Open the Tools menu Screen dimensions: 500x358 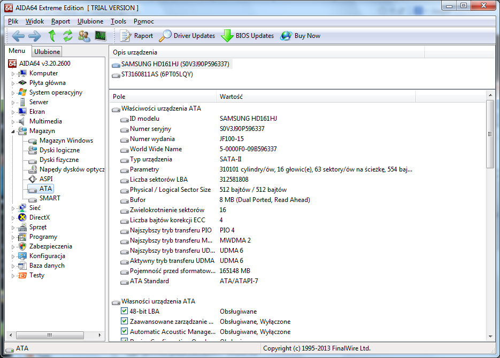(x=118, y=21)
